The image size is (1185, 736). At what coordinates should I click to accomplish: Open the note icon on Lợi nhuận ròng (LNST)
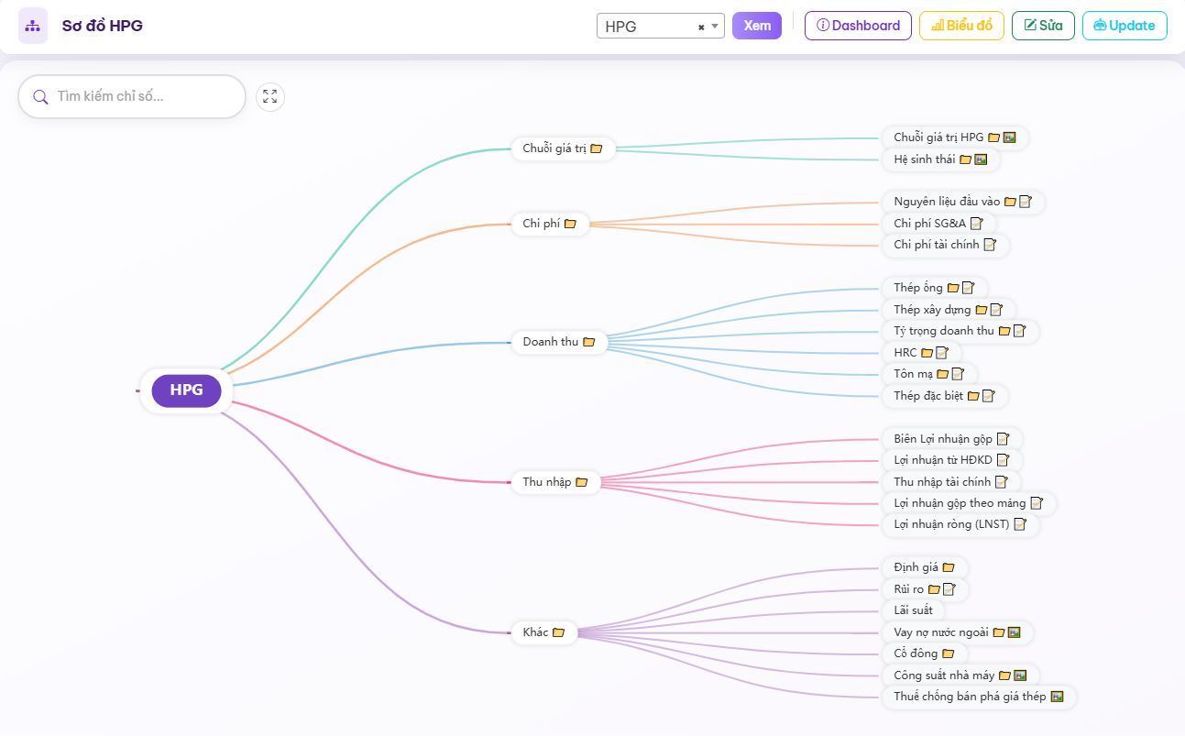[1020, 525]
